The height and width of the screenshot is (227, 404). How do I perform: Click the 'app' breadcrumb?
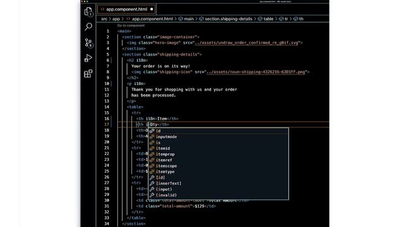tap(116, 19)
